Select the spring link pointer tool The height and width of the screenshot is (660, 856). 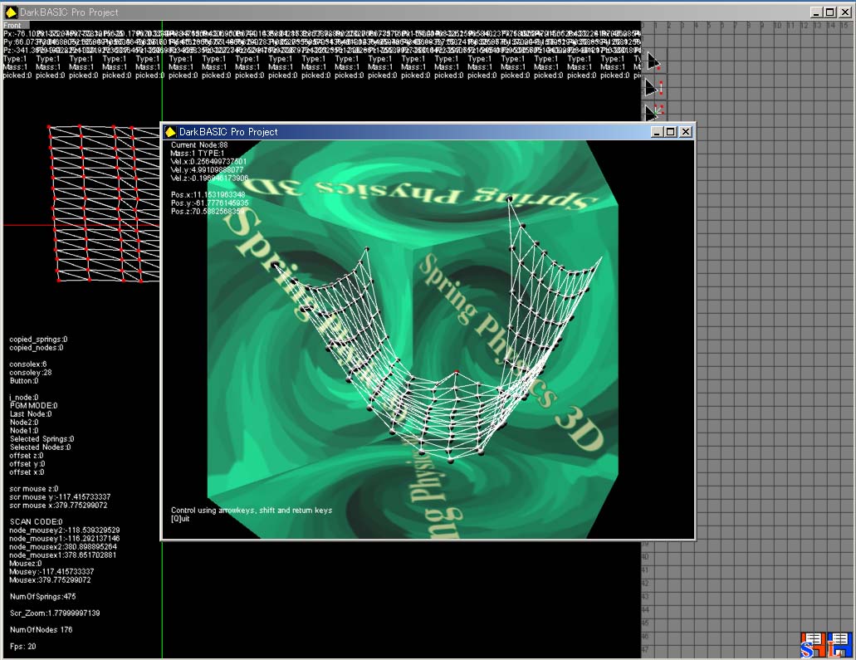tap(654, 87)
